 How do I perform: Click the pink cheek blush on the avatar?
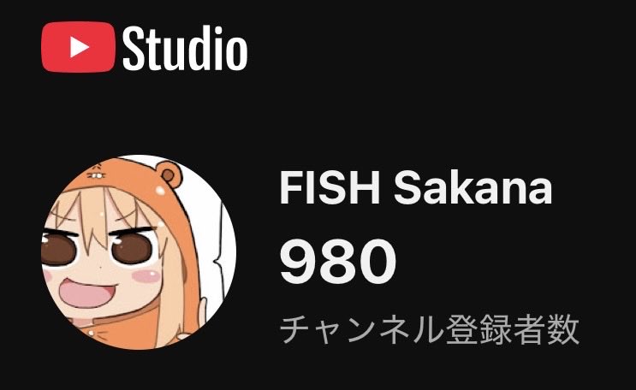tap(146, 276)
